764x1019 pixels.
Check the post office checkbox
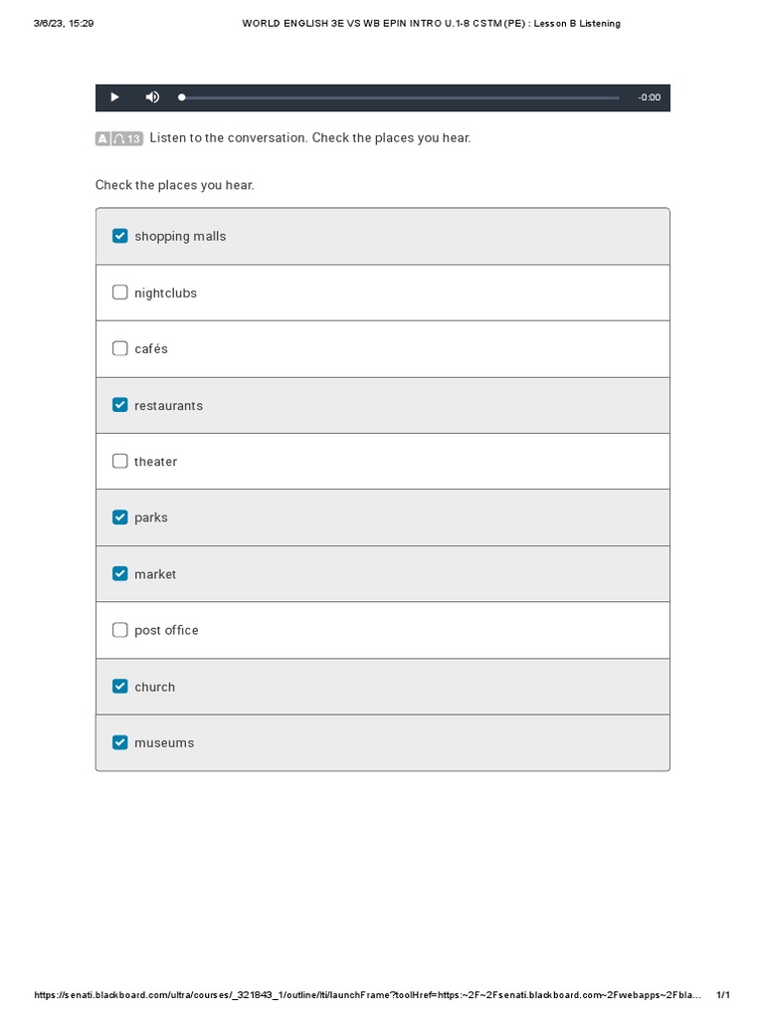[120, 630]
